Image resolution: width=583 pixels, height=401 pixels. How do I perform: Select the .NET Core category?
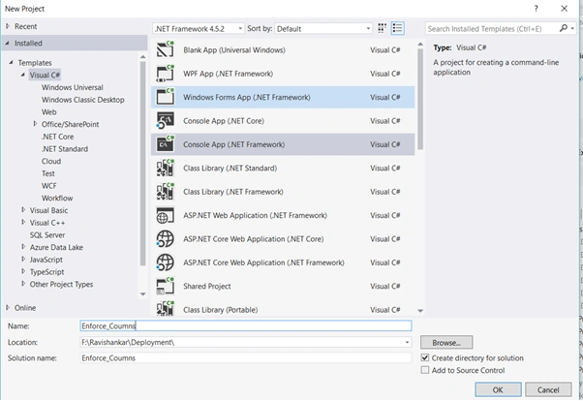click(x=58, y=137)
